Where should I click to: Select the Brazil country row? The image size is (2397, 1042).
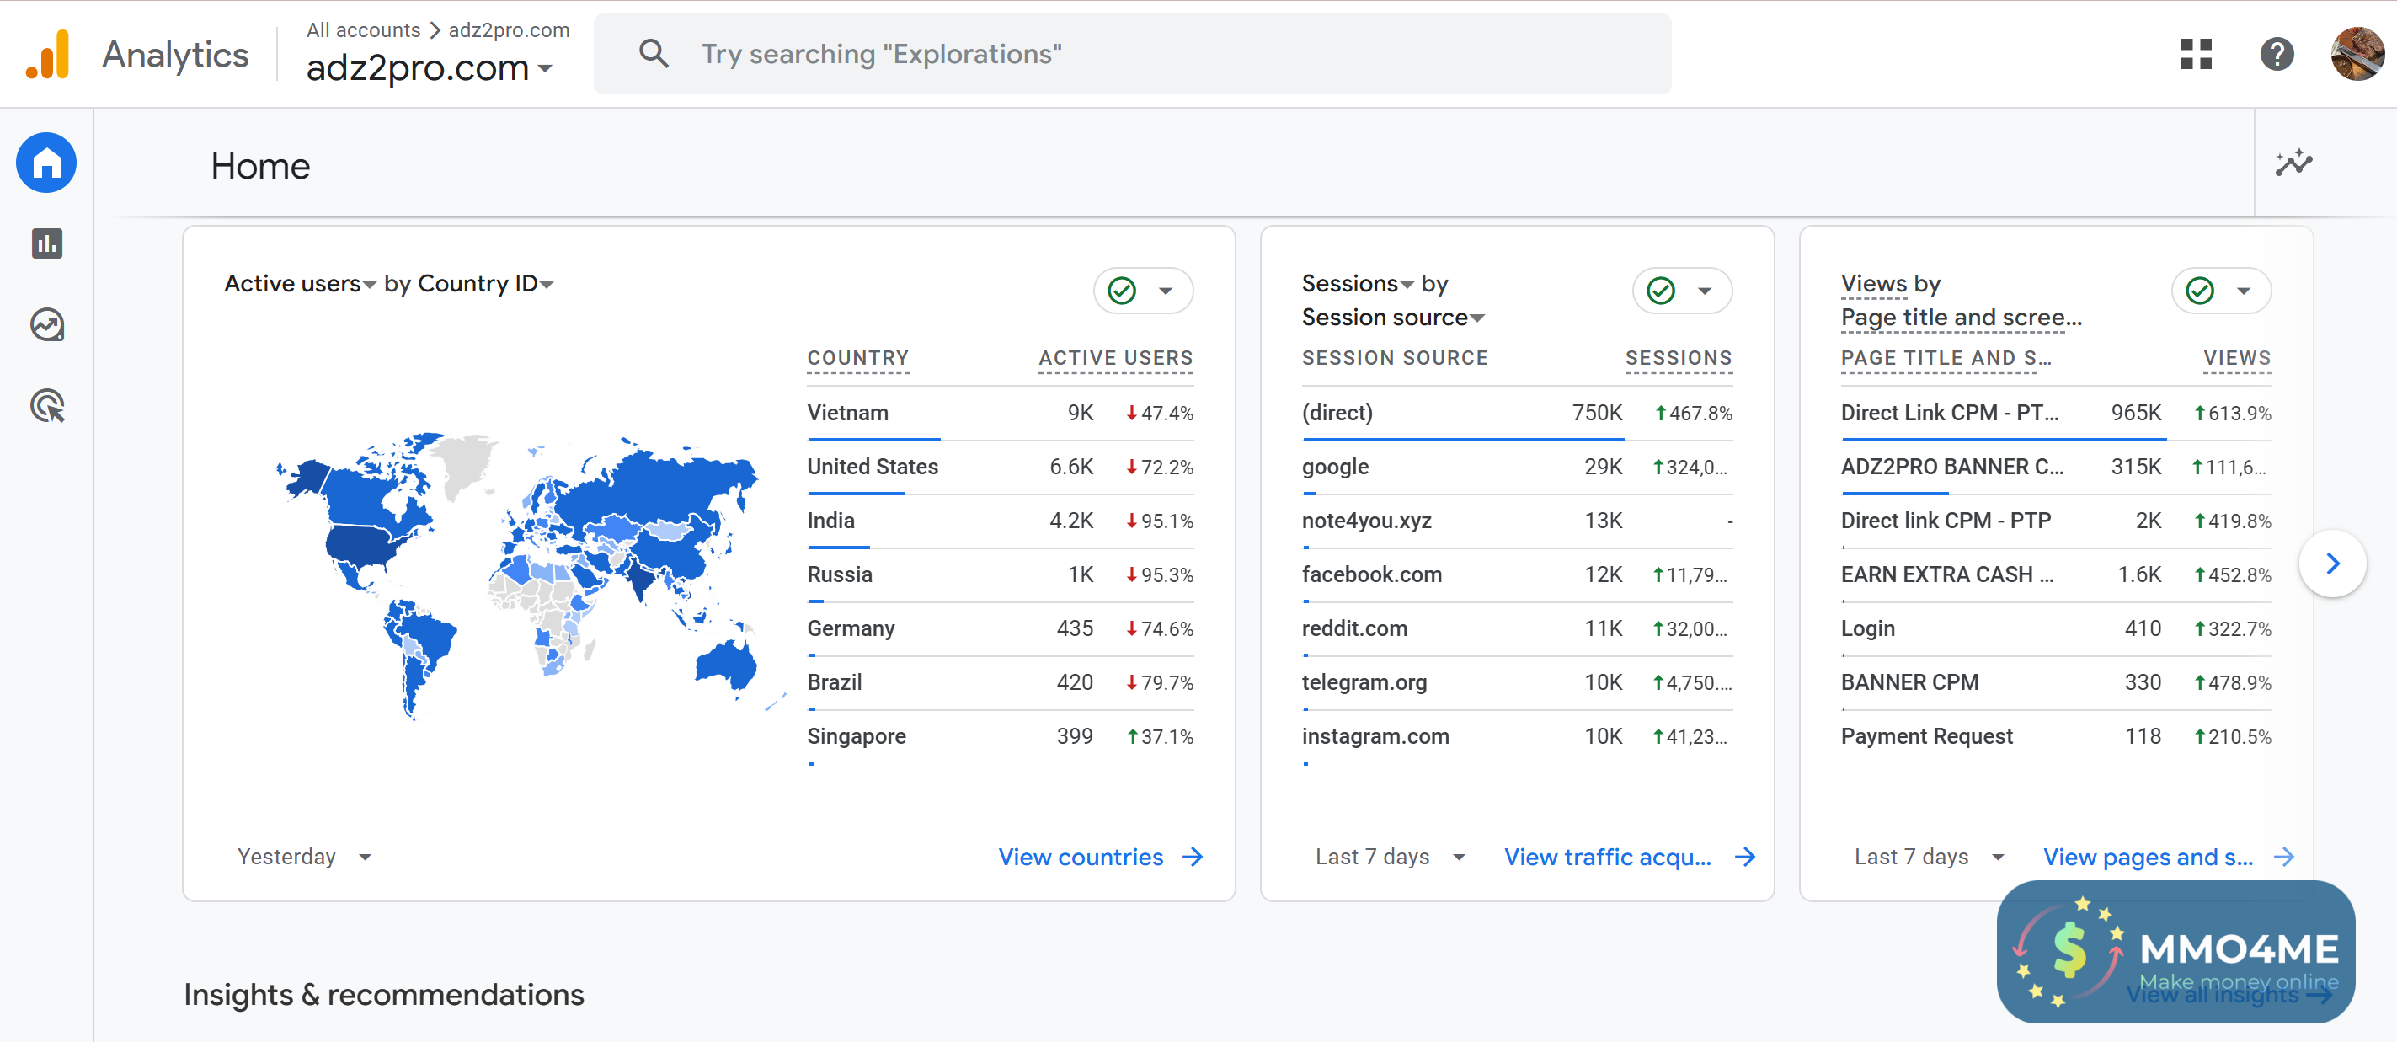[x=1001, y=683]
